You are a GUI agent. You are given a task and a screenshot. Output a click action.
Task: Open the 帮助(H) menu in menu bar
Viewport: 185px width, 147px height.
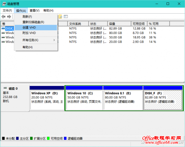pyautogui.click(x=48, y=11)
